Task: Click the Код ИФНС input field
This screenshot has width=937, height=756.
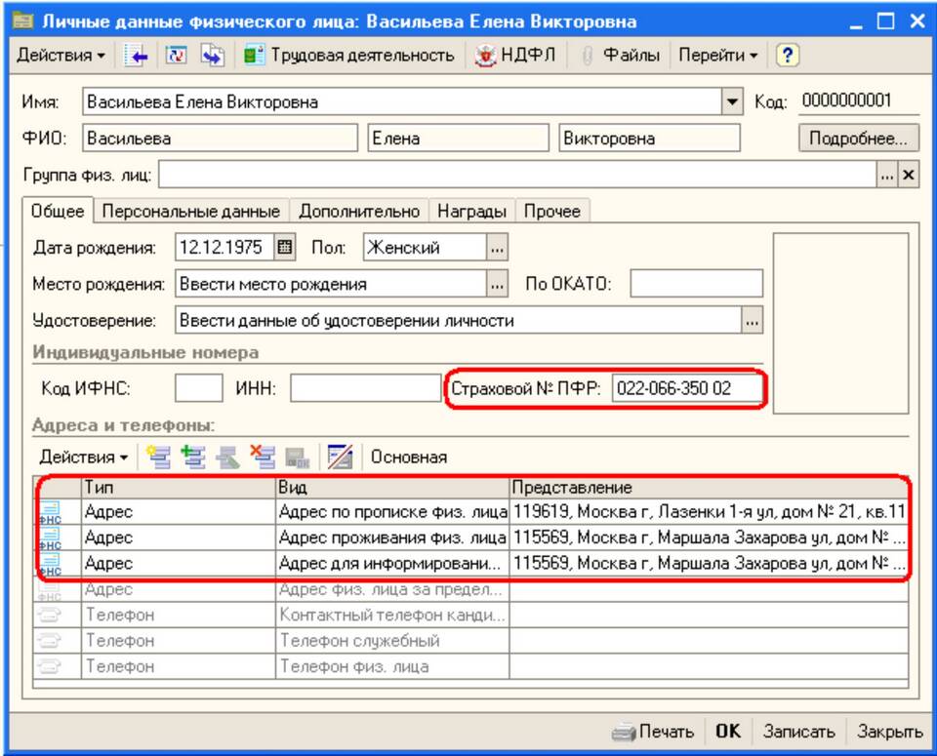Action: [x=199, y=388]
